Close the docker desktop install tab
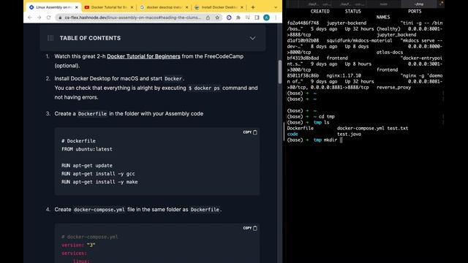 point(187,7)
